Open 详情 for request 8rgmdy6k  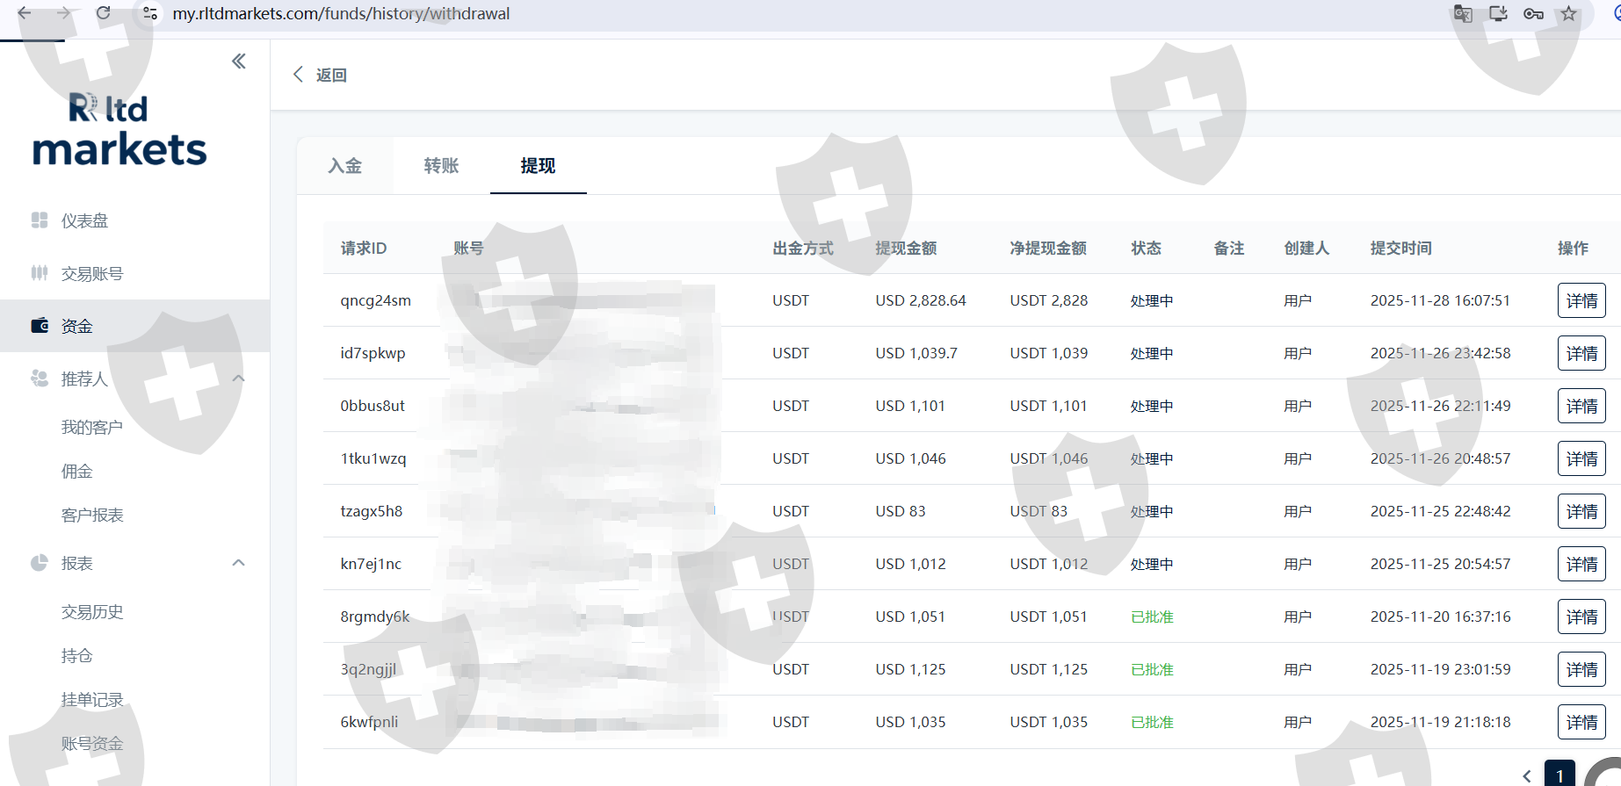coord(1581,617)
